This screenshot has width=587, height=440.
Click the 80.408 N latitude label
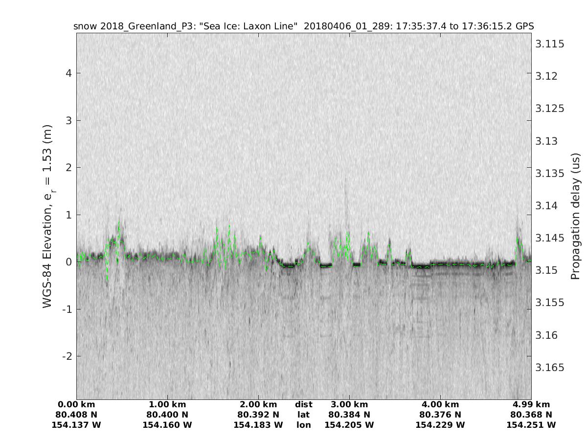click(x=76, y=415)
